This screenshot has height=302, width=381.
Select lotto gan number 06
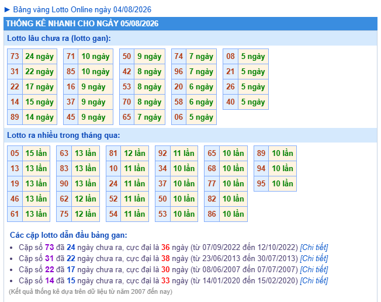(179, 117)
